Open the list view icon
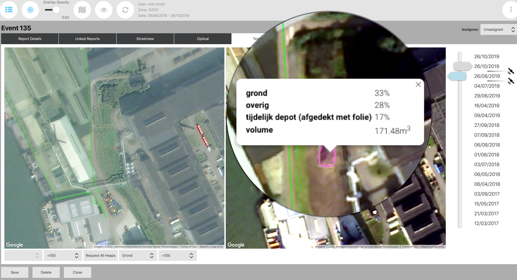Image resolution: width=517 pixels, height=280 pixels. (x=9, y=10)
